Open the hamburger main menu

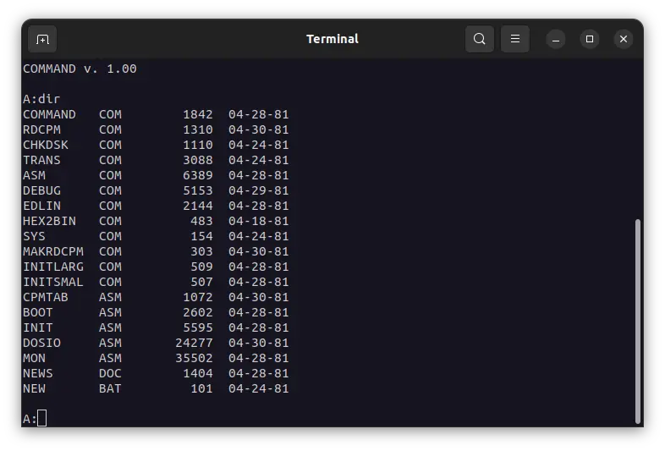click(514, 39)
